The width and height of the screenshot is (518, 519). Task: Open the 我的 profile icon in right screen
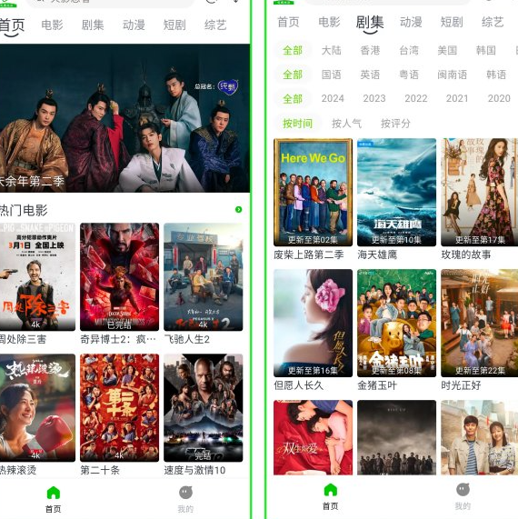(463, 490)
